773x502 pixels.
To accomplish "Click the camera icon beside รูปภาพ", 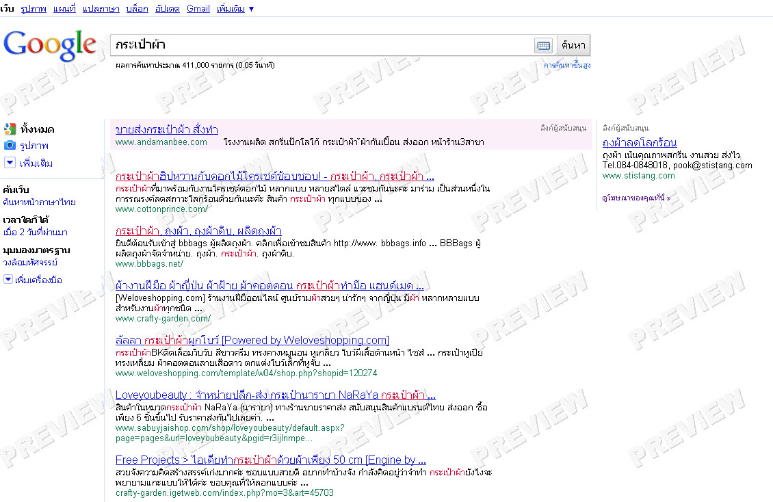I will [10, 145].
